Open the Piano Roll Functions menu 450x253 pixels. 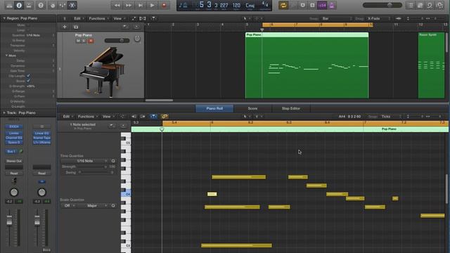[87, 117]
